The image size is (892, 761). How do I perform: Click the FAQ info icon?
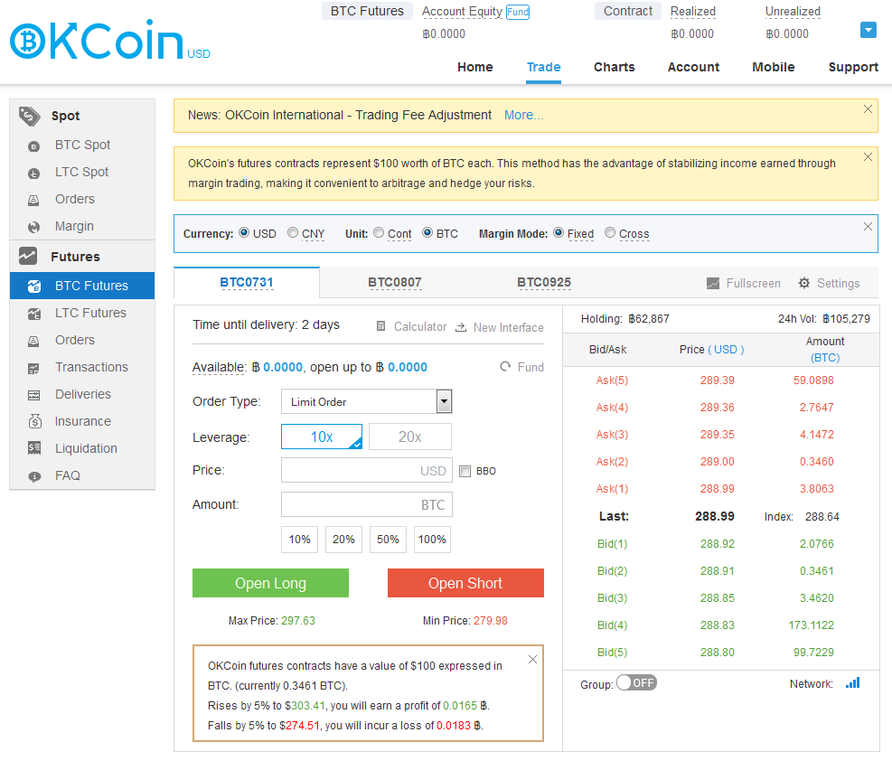[34, 476]
